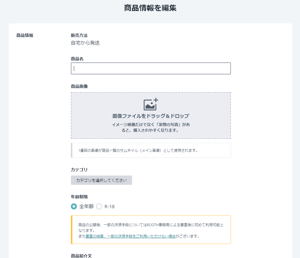Click the カテゴリ label
Viewport: 300px width, 258px height.
click(79, 170)
